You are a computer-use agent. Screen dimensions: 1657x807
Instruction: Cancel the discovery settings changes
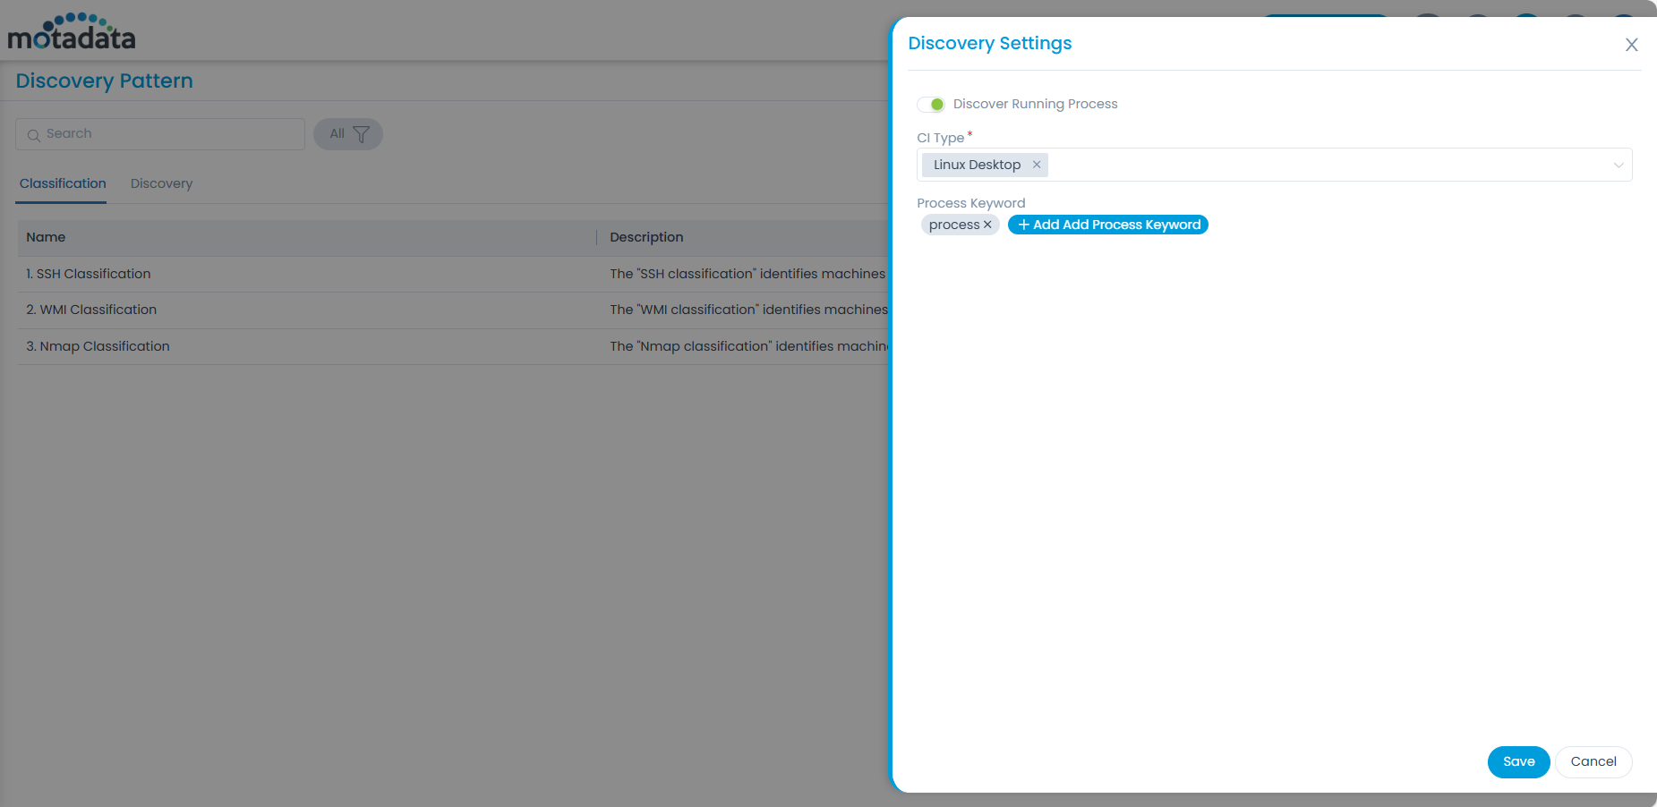pos(1593,761)
